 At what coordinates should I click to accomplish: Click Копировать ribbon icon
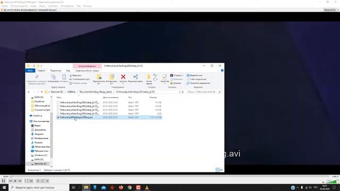53,78
